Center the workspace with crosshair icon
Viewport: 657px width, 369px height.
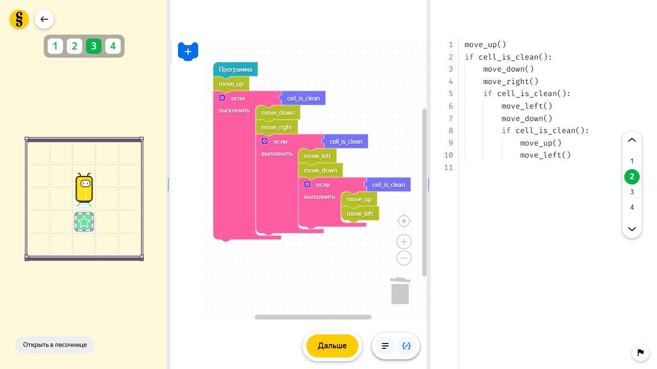[404, 221]
